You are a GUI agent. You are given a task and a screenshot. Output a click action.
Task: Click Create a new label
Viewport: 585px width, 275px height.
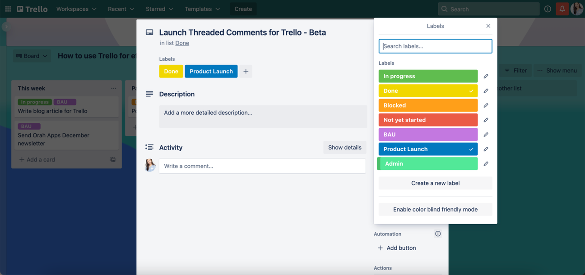pyautogui.click(x=435, y=183)
